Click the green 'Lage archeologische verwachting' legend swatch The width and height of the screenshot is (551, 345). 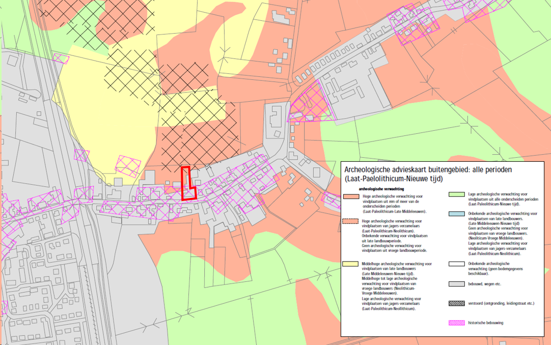click(x=456, y=194)
